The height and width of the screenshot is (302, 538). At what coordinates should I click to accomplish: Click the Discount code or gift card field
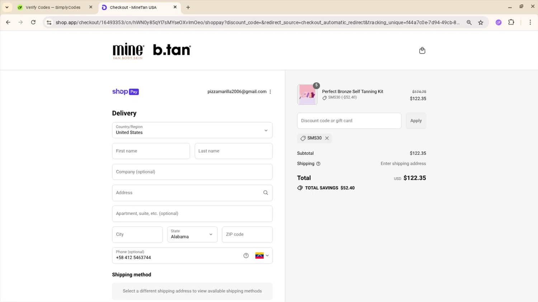click(x=349, y=121)
